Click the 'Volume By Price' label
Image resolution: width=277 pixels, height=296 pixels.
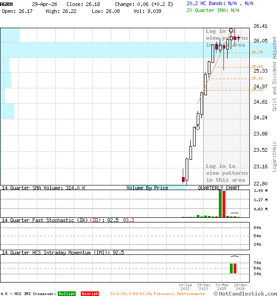[148, 188]
